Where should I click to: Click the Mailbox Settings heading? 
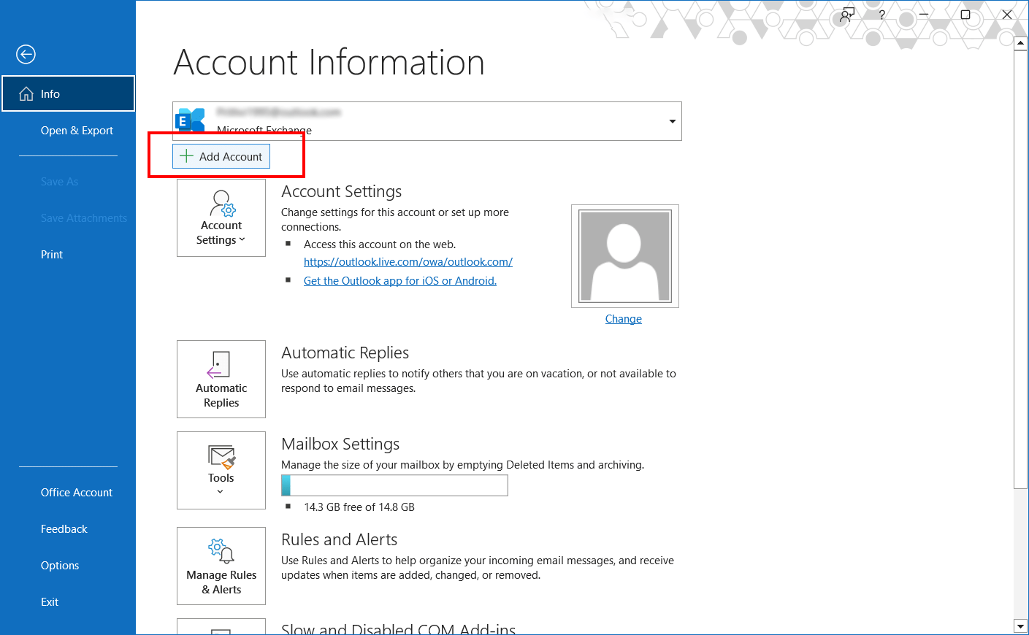coord(340,444)
